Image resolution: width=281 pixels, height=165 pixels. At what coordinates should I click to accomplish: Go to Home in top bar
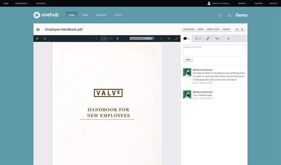(6, 4)
